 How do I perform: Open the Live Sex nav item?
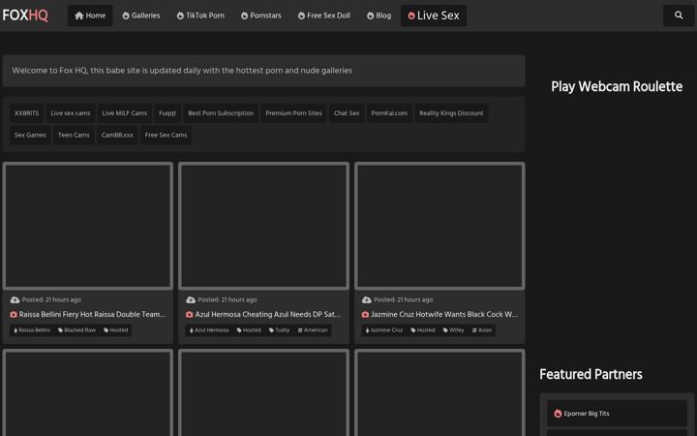(434, 16)
